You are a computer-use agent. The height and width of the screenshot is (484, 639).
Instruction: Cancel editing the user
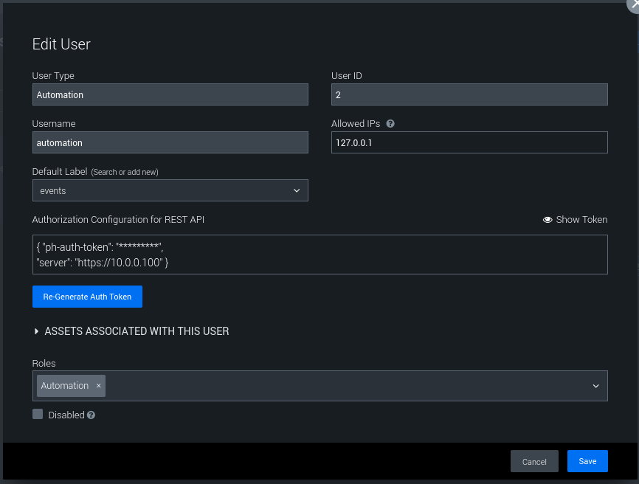point(534,462)
